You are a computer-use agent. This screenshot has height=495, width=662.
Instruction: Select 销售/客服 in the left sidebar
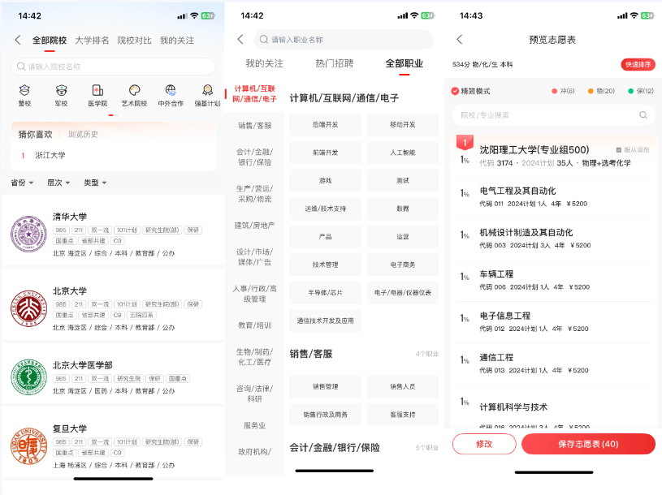pyautogui.click(x=254, y=126)
